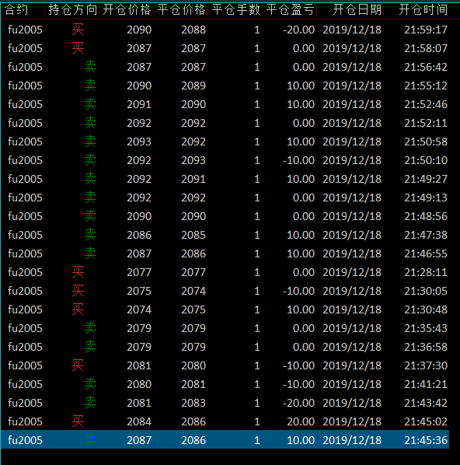This screenshot has width=460, height=465.
Task: Select the 平仓手数 column header
Action: 235,10
